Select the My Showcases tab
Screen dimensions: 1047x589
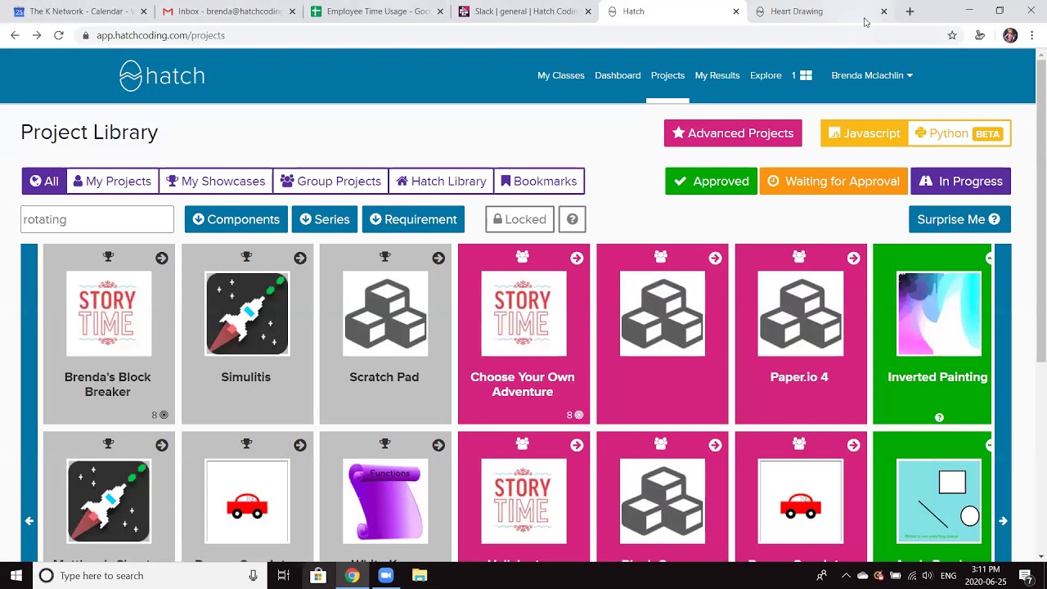[216, 182]
